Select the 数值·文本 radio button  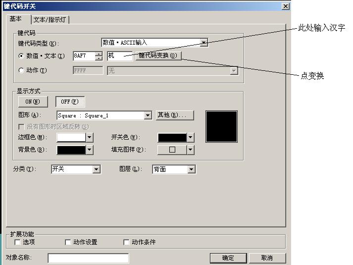(21, 56)
